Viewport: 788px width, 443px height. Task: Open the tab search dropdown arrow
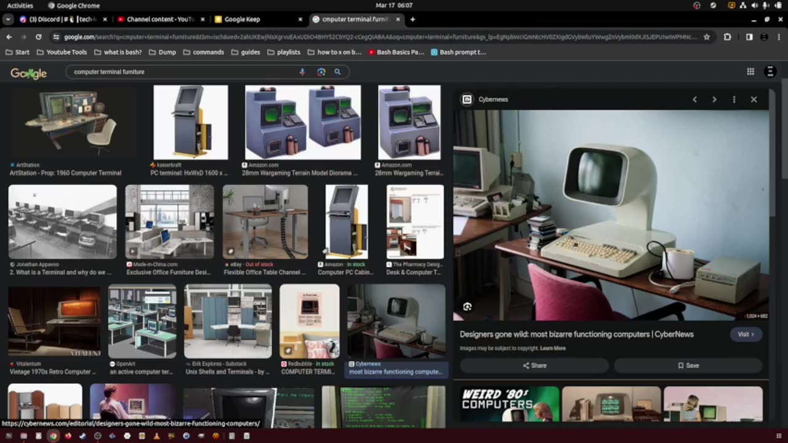[8, 19]
